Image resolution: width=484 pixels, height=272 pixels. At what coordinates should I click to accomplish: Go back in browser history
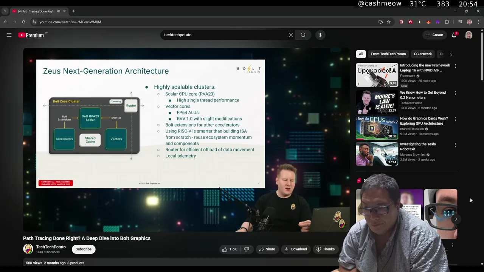point(6,22)
